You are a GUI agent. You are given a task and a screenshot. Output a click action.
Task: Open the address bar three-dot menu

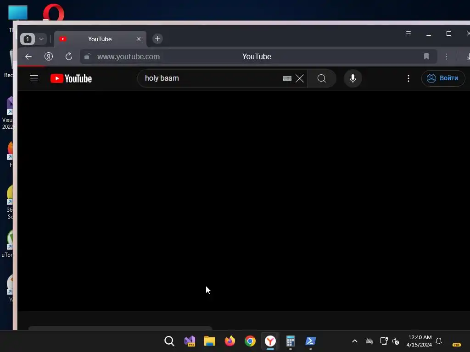click(x=447, y=56)
